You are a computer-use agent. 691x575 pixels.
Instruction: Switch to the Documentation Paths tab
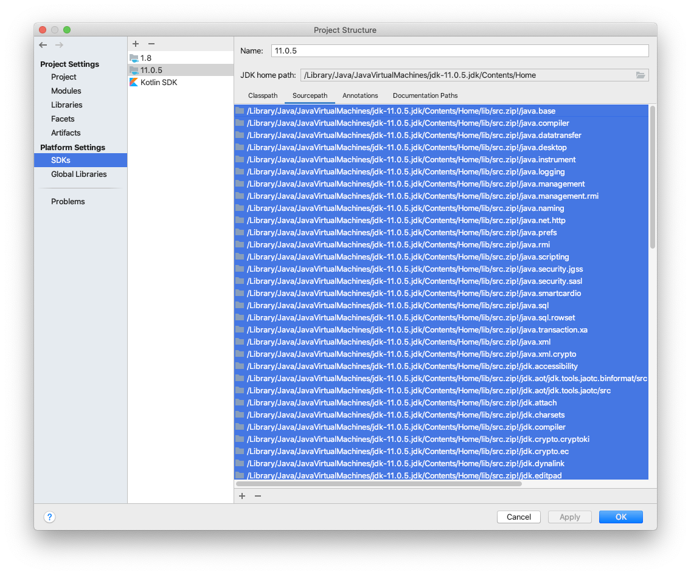coord(425,95)
